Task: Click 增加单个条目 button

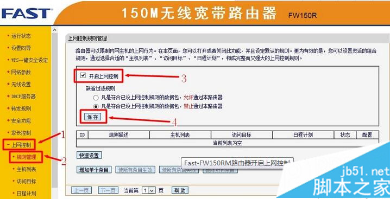Action: pyautogui.click(x=94, y=170)
